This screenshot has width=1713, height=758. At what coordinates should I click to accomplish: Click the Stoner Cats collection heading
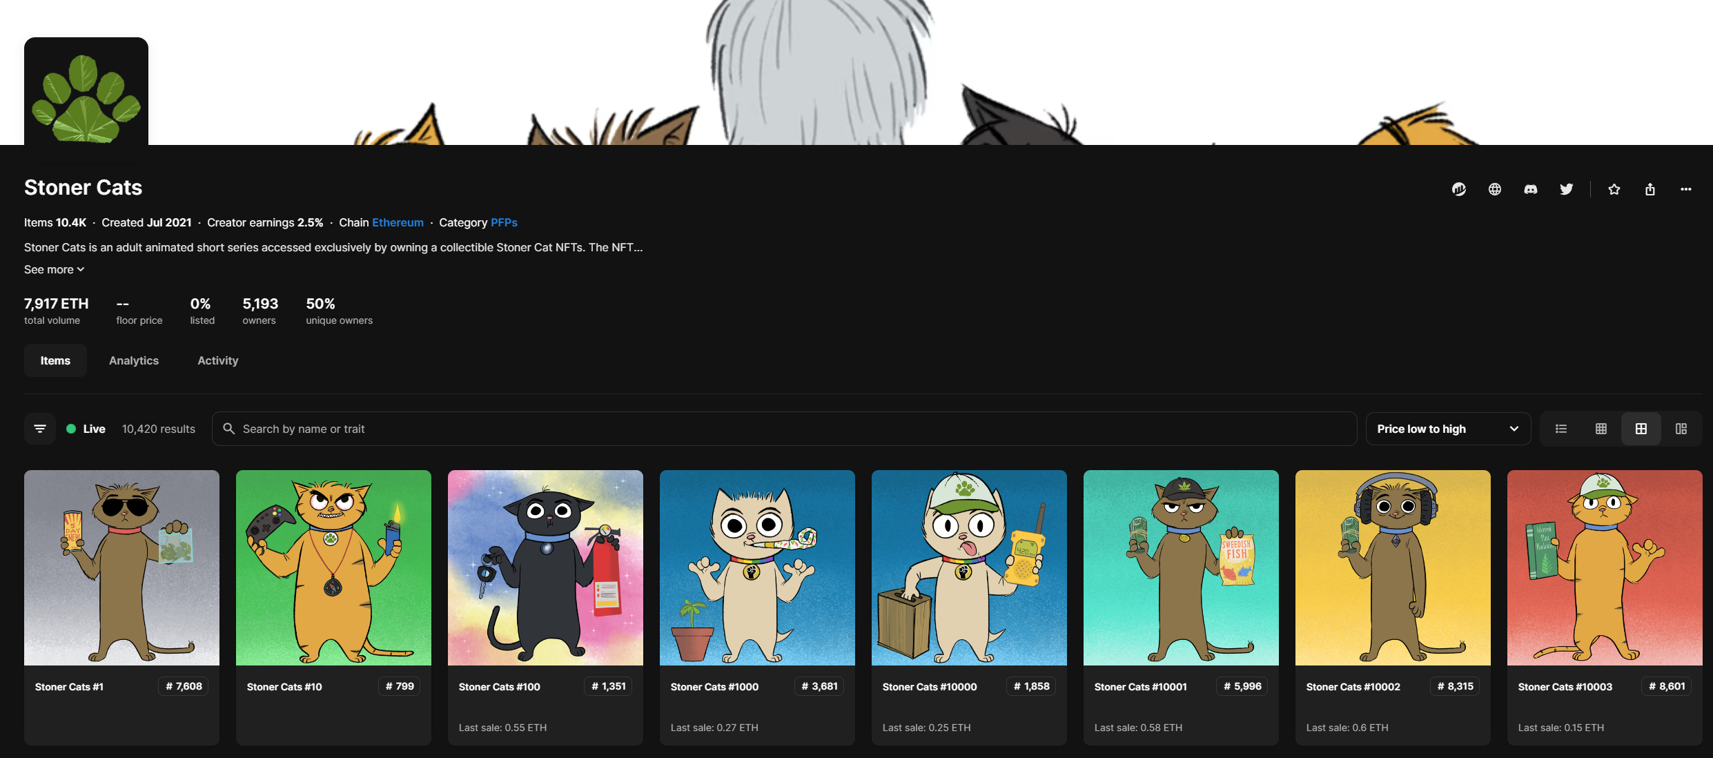(83, 187)
